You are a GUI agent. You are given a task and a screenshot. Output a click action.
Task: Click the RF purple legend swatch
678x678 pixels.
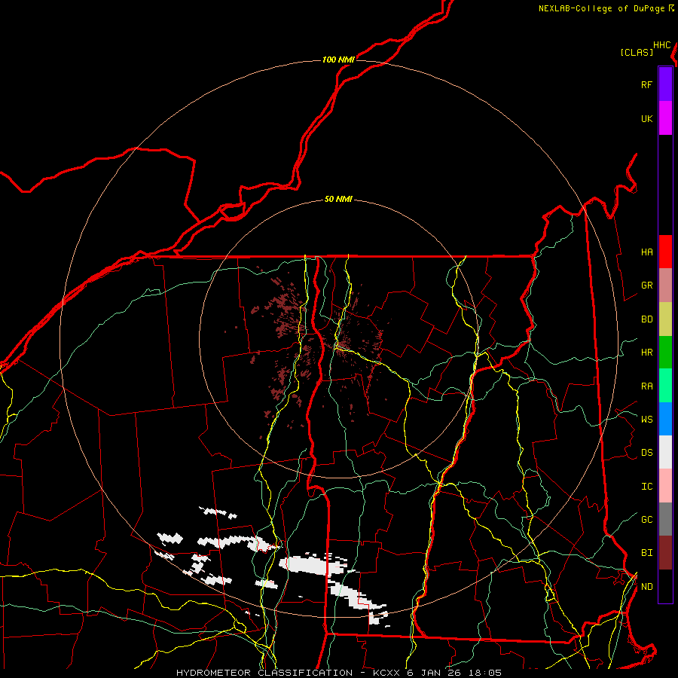point(665,84)
